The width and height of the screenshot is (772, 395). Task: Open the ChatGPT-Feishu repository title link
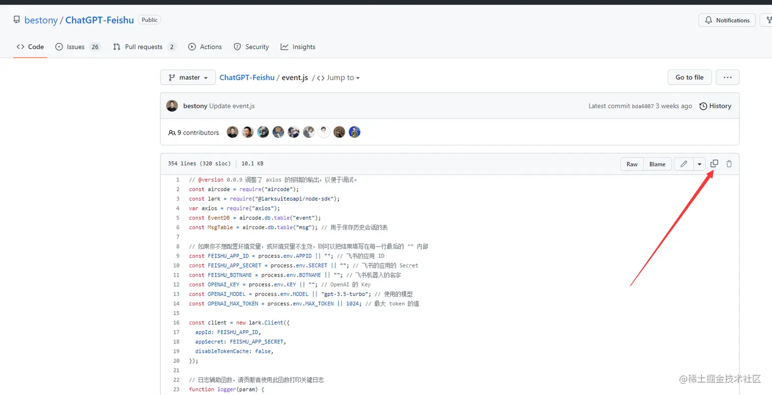tap(100, 20)
